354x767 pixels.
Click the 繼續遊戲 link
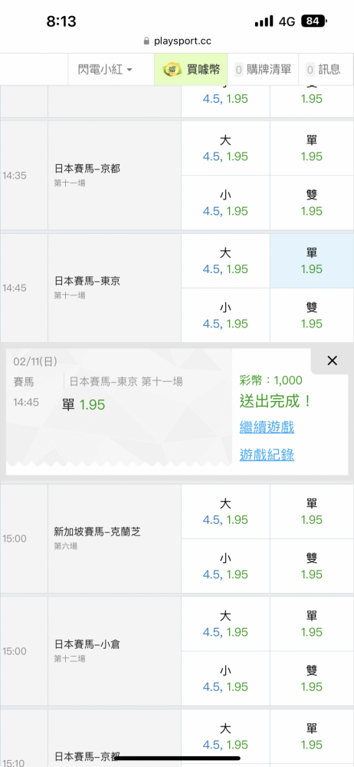click(267, 427)
